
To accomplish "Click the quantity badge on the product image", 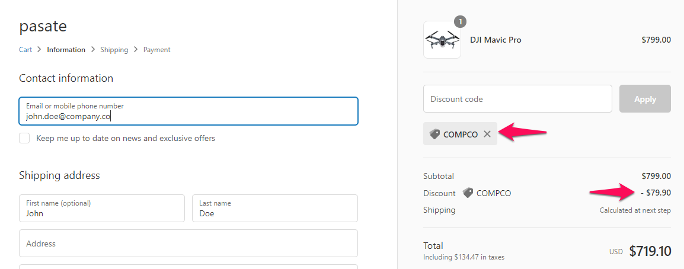I will (x=460, y=22).
